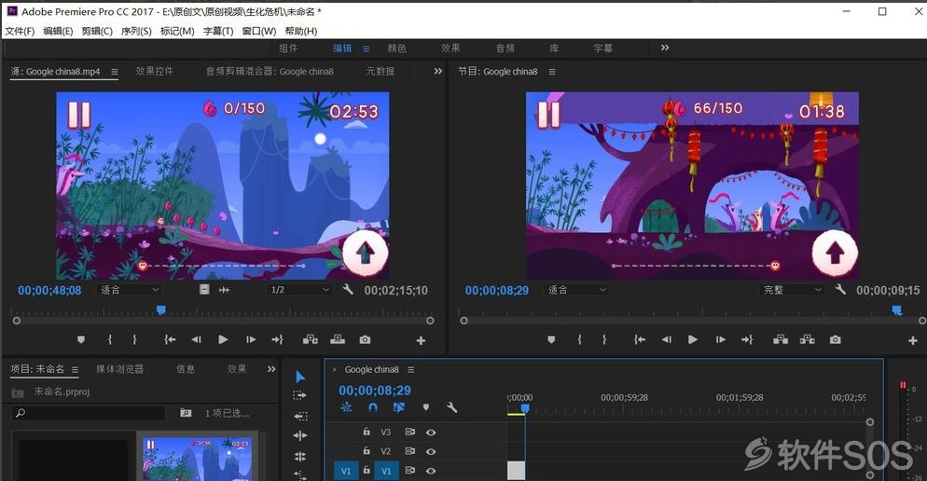
Task: Open Program monitor panel menu
Action: (551, 72)
